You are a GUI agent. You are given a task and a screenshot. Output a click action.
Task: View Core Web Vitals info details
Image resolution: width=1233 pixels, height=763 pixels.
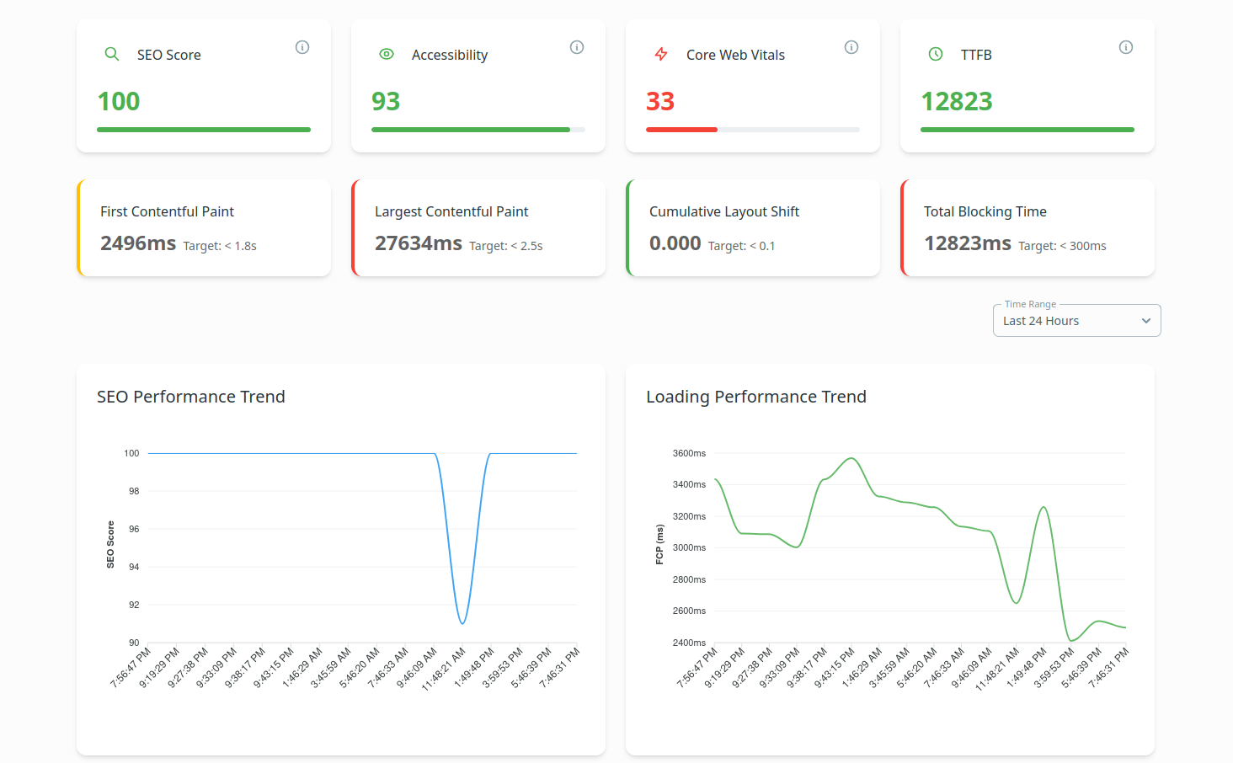[x=851, y=47]
